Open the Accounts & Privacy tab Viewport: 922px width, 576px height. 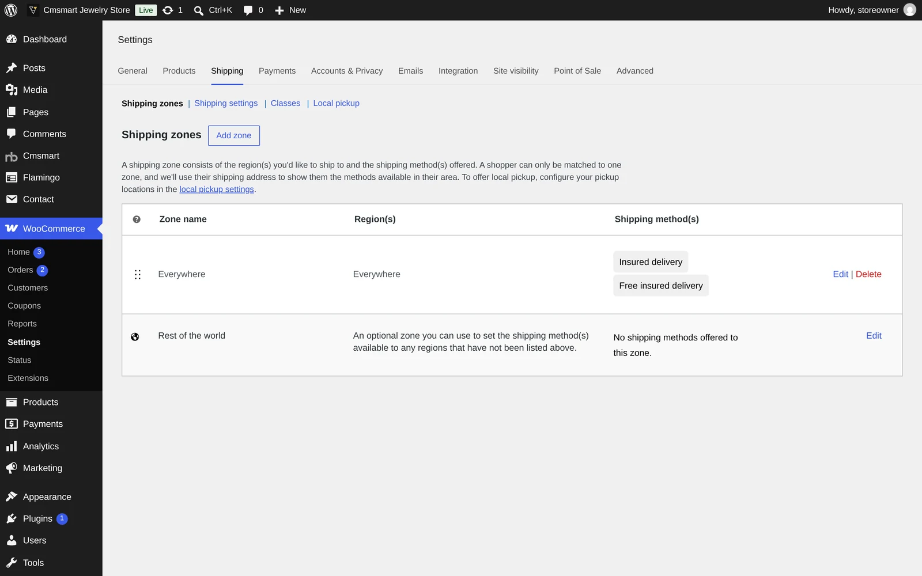point(347,71)
